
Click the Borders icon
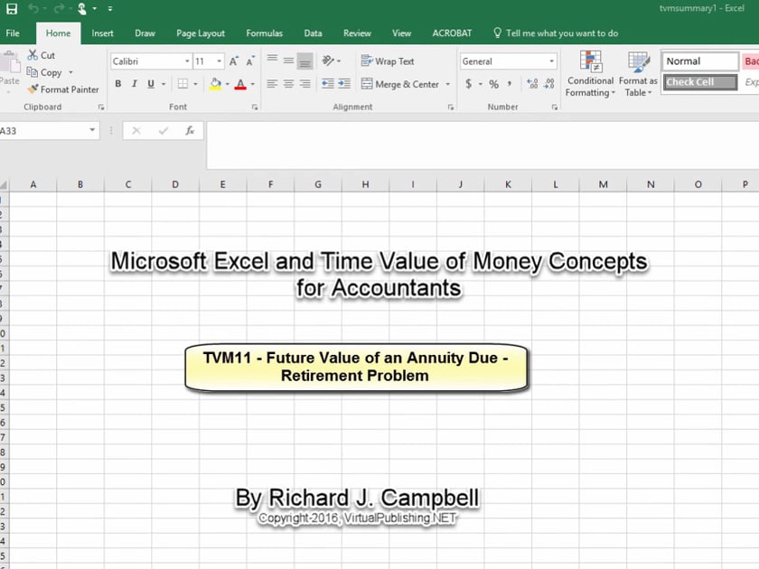(x=183, y=84)
